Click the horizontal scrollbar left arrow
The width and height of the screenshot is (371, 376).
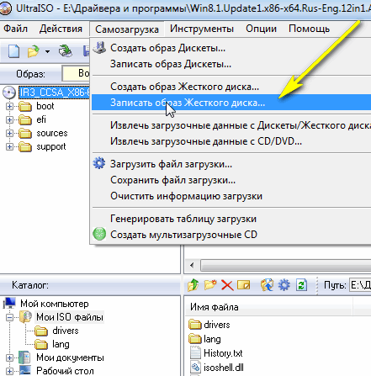pos(192,265)
